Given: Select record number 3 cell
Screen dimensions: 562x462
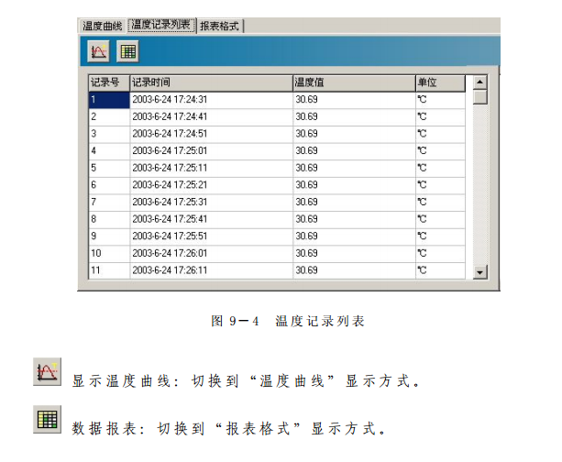Looking at the screenshot, I should (x=109, y=134).
